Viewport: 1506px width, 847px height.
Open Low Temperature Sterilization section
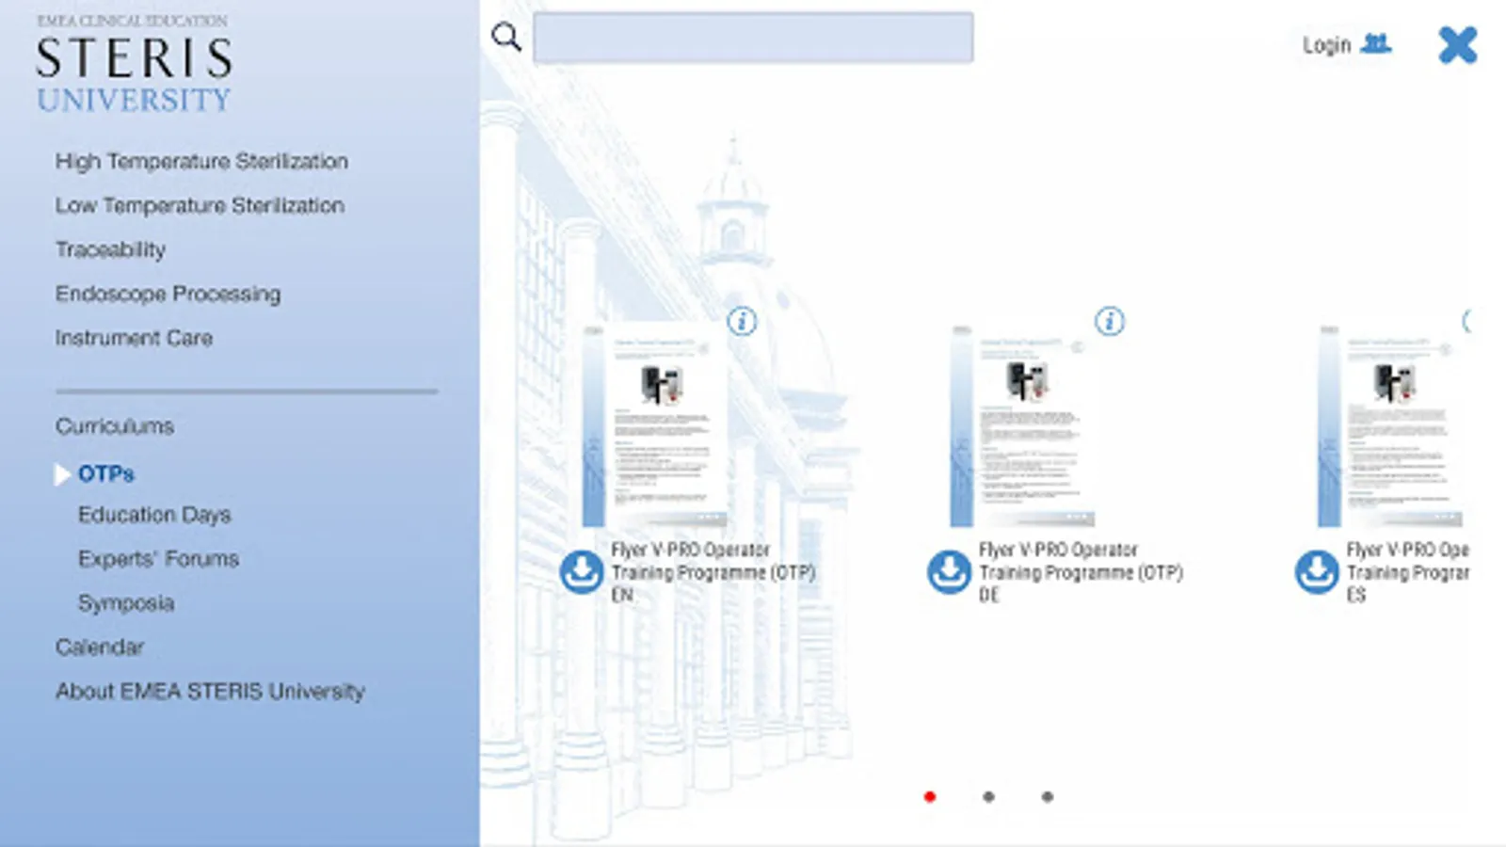(x=200, y=206)
